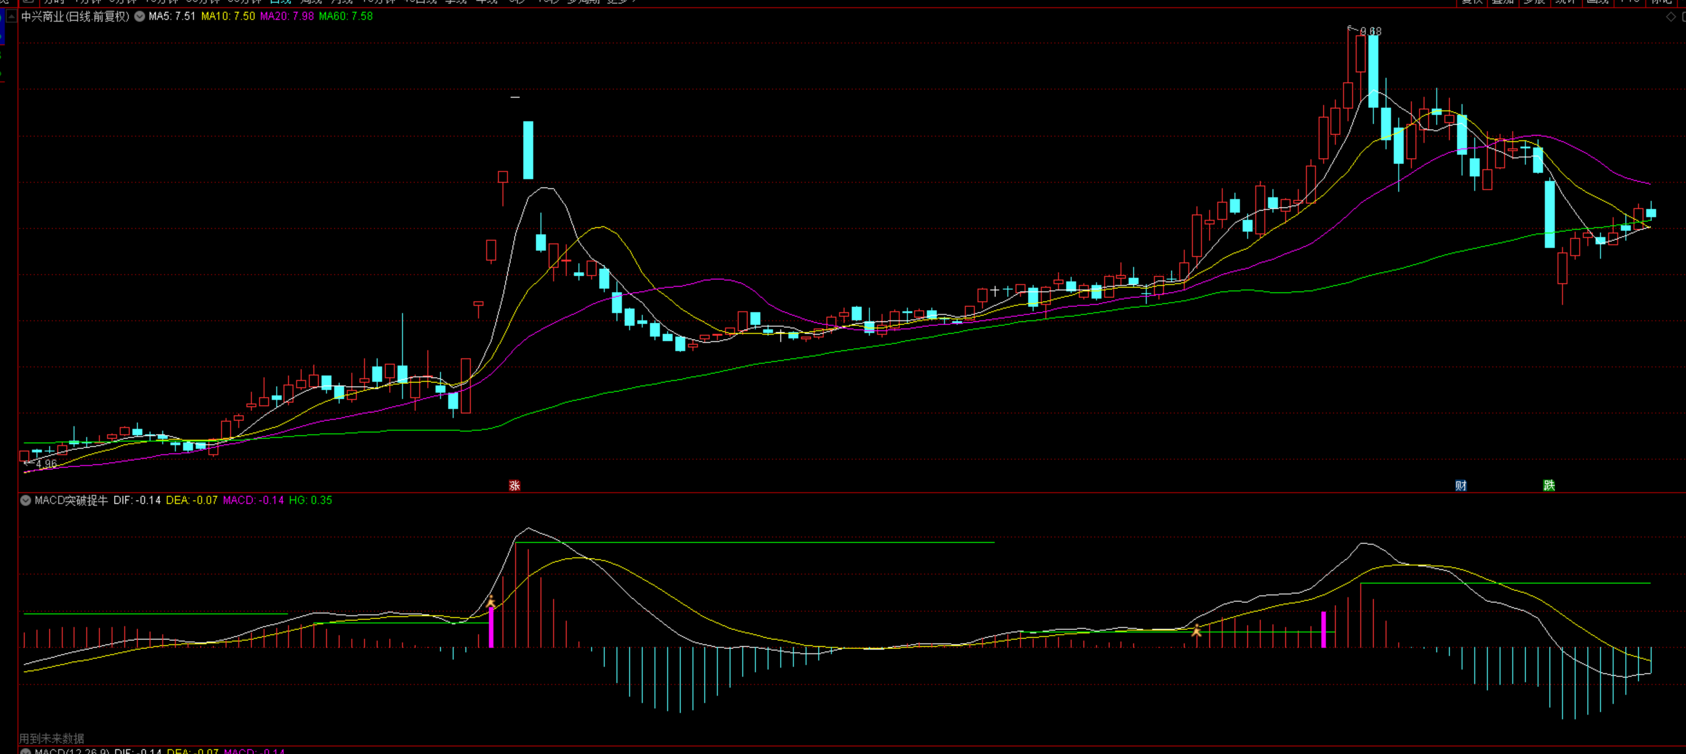Click the magenta MA20: 7.98 label
The image size is (1686, 754).
[287, 16]
